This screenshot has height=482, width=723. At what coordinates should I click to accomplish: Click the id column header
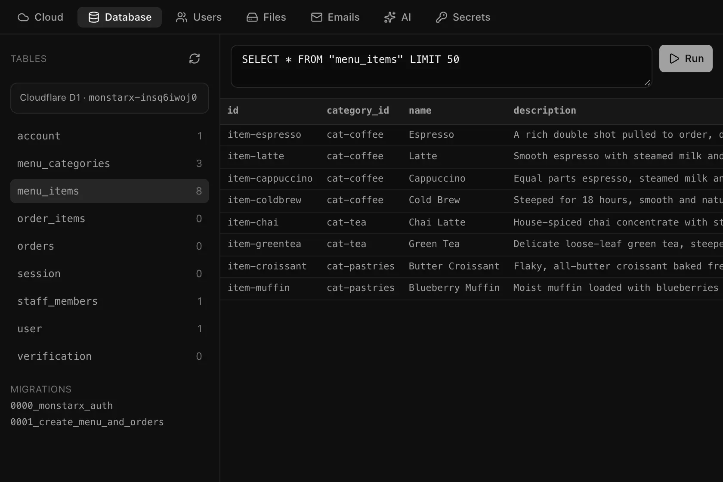pyautogui.click(x=233, y=111)
